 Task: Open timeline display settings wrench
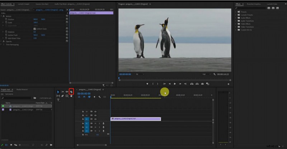(x=99, y=97)
